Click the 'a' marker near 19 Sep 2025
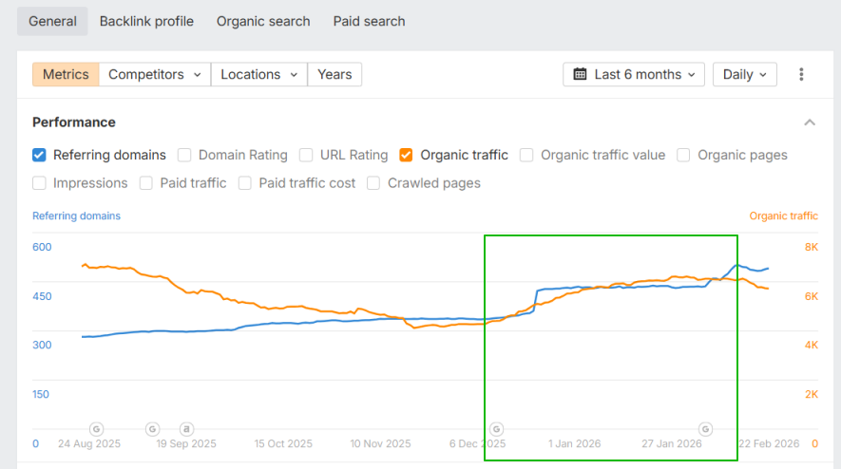The image size is (841, 469). click(186, 429)
